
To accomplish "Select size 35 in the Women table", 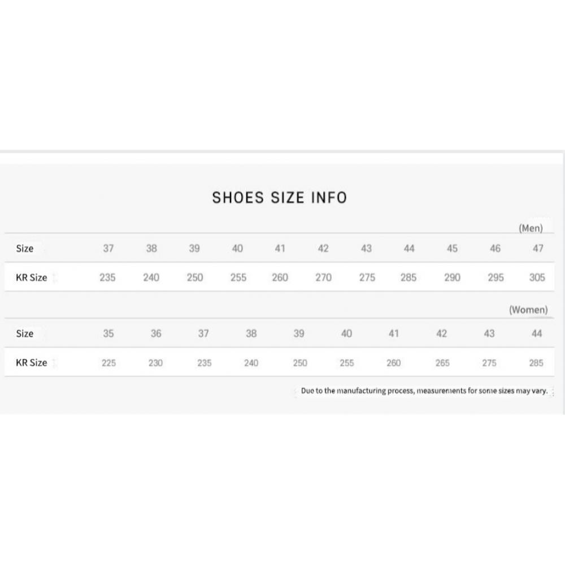I will [x=108, y=334].
